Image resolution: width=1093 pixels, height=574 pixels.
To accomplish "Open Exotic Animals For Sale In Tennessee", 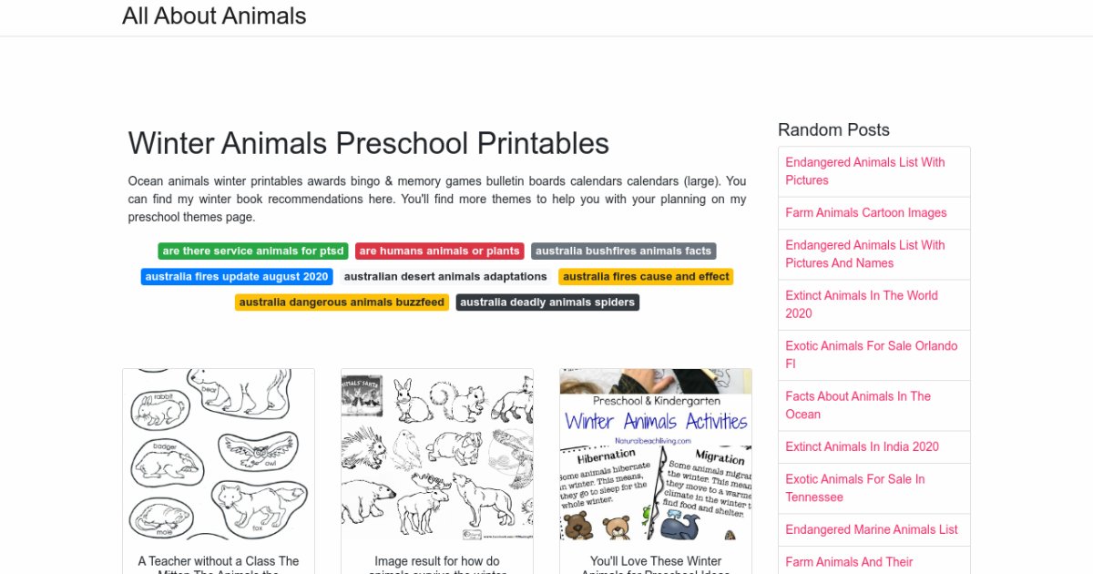I will 855,488.
